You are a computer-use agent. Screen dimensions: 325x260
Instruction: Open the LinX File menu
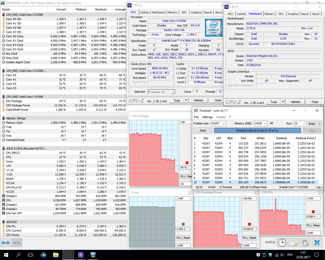pyautogui.click(x=196, y=117)
